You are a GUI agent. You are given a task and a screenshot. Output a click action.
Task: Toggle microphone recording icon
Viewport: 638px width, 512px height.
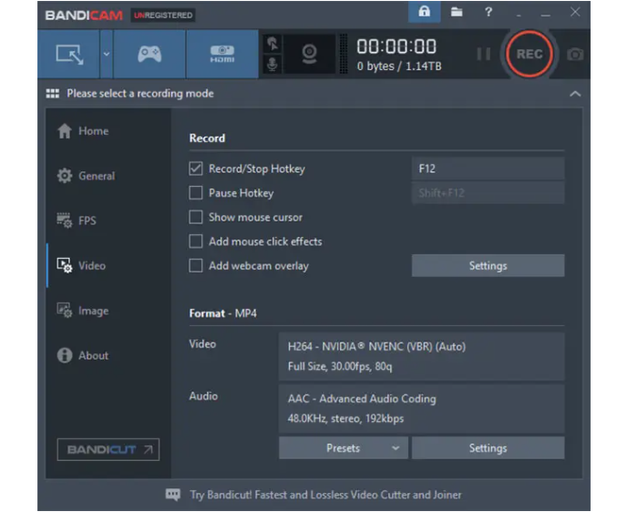(x=273, y=65)
